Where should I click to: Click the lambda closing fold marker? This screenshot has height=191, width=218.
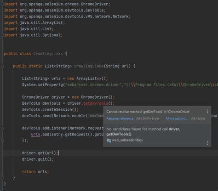pos(2,140)
